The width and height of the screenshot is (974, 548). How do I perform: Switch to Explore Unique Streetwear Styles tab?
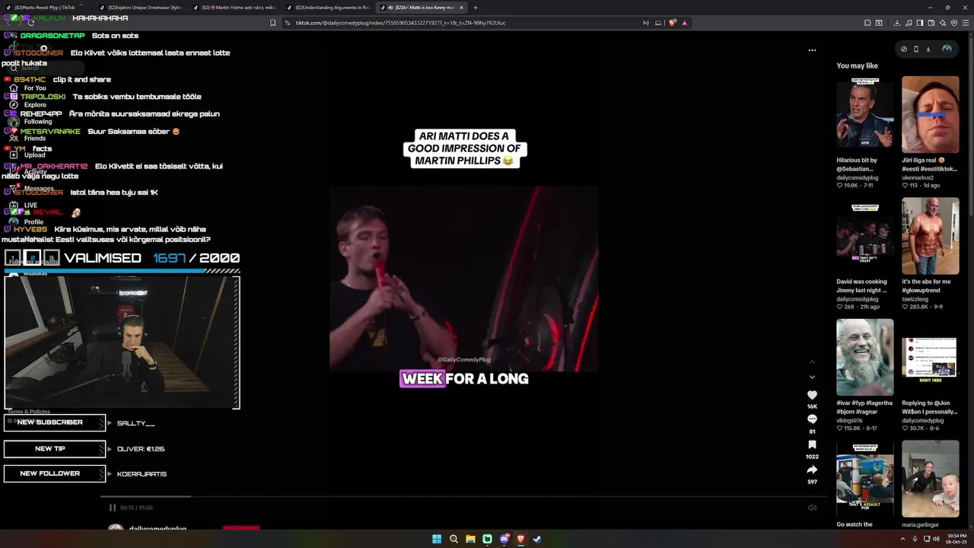[141, 8]
